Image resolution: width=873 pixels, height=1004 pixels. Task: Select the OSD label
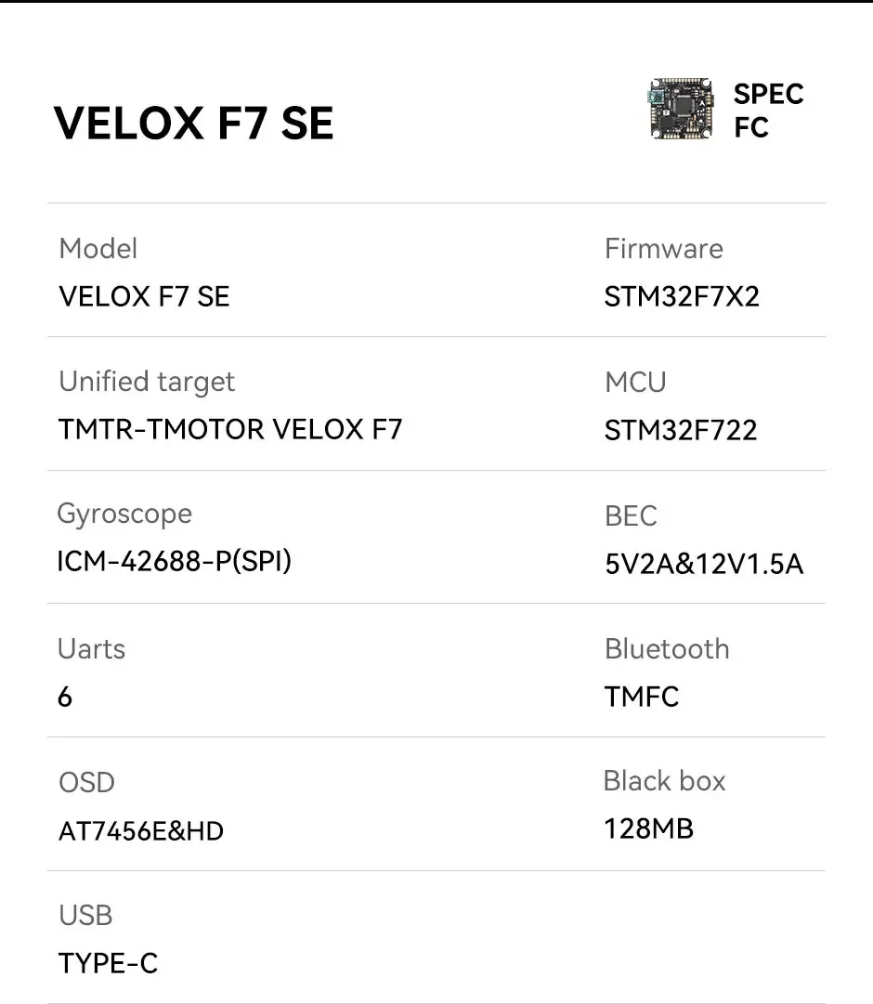pyautogui.click(x=86, y=782)
